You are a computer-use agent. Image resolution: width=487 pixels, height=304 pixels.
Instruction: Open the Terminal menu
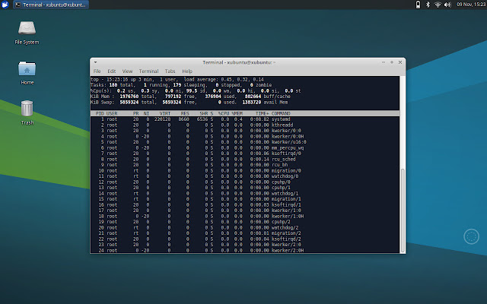(x=148, y=71)
